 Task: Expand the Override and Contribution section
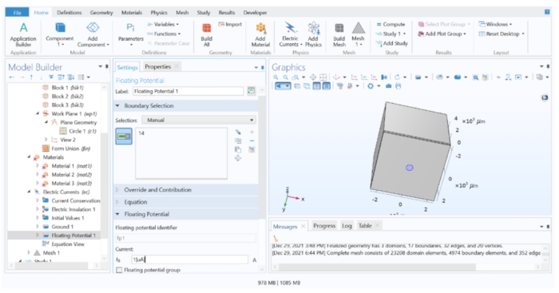coord(186,190)
